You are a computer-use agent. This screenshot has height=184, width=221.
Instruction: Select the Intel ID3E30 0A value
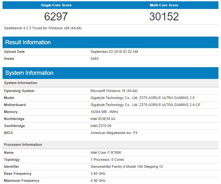pos(103,119)
